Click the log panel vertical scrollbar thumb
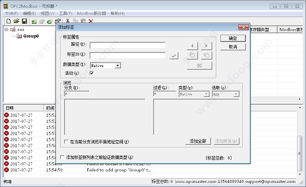The width and height of the screenshot is (306, 187). (x=299, y=153)
